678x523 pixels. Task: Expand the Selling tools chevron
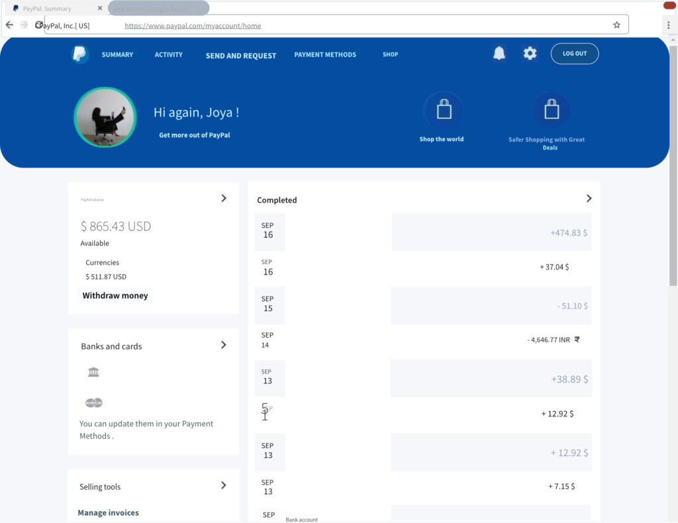point(224,485)
